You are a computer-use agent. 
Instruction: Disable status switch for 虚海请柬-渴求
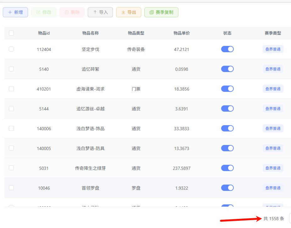click(227, 89)
